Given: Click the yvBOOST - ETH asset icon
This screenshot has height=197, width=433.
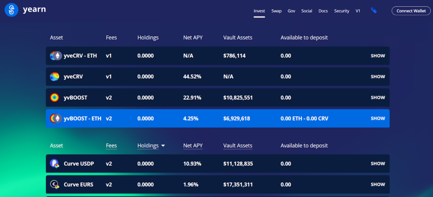Looking at the screenshot, I should (55, 118).
